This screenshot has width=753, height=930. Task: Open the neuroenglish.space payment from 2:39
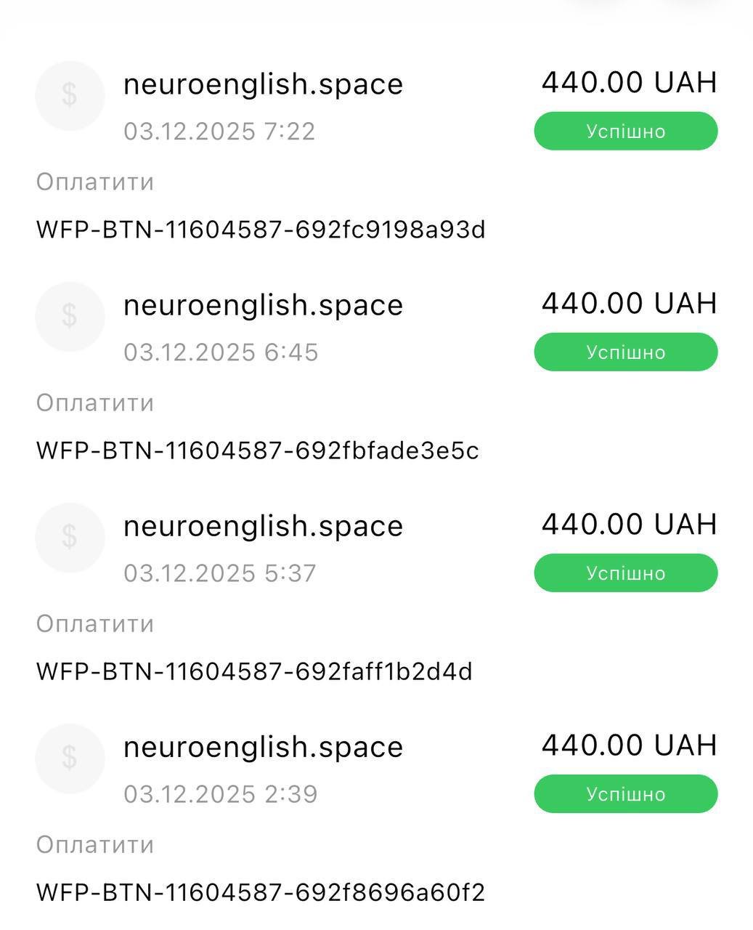point(263,747)
